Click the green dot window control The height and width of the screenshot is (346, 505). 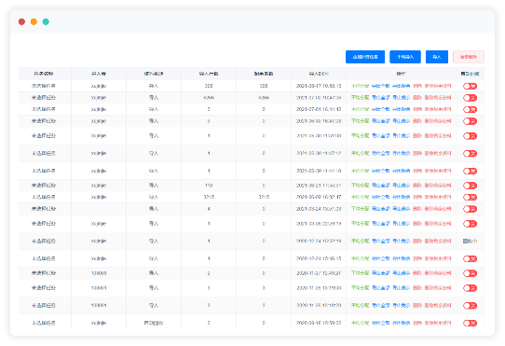(x=46, y=21)
